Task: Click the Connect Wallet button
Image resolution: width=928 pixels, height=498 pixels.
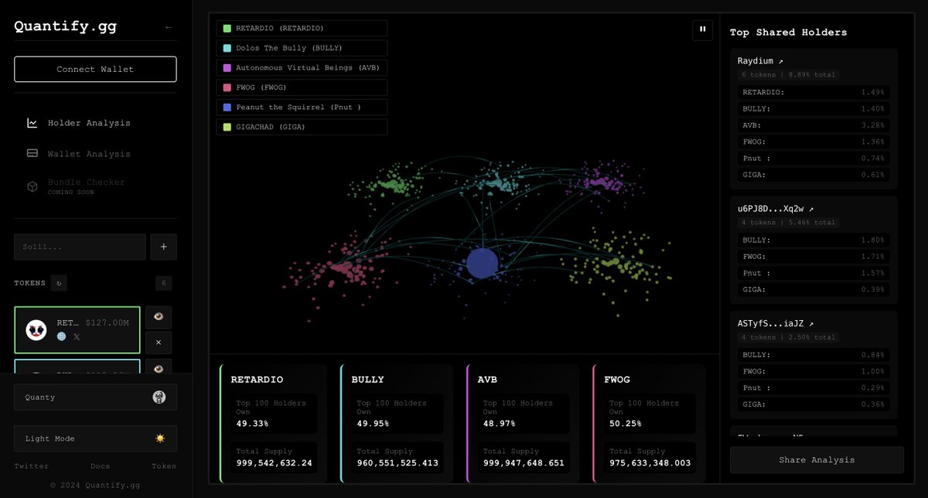Action: [95, 69]
